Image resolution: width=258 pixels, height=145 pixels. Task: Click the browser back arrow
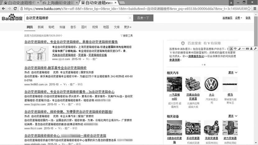tap(3, 9)
